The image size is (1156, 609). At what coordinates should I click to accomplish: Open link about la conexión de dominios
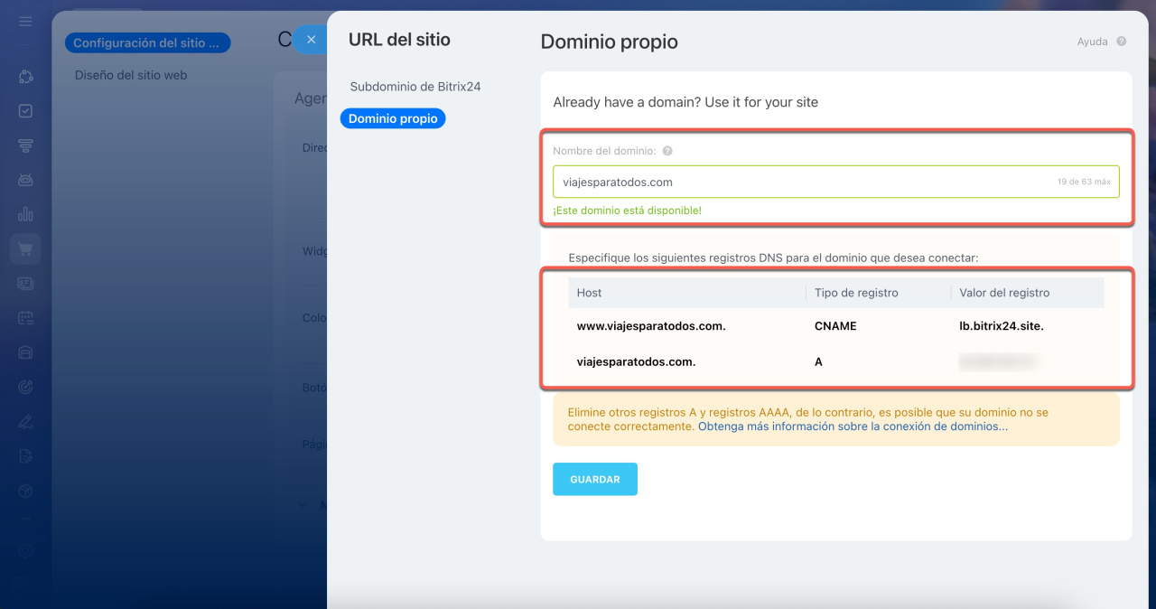[853, 426]
